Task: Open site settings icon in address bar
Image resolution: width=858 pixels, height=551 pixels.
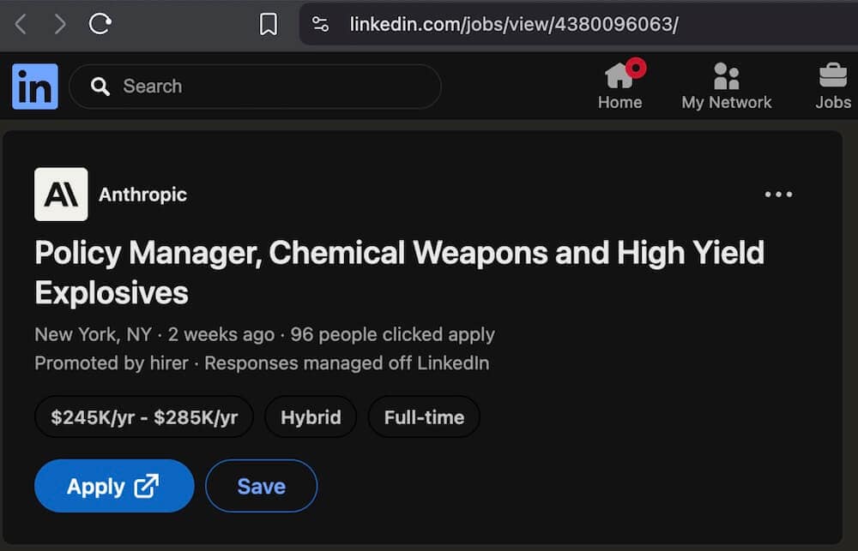Action: click(x=321, y=24)
